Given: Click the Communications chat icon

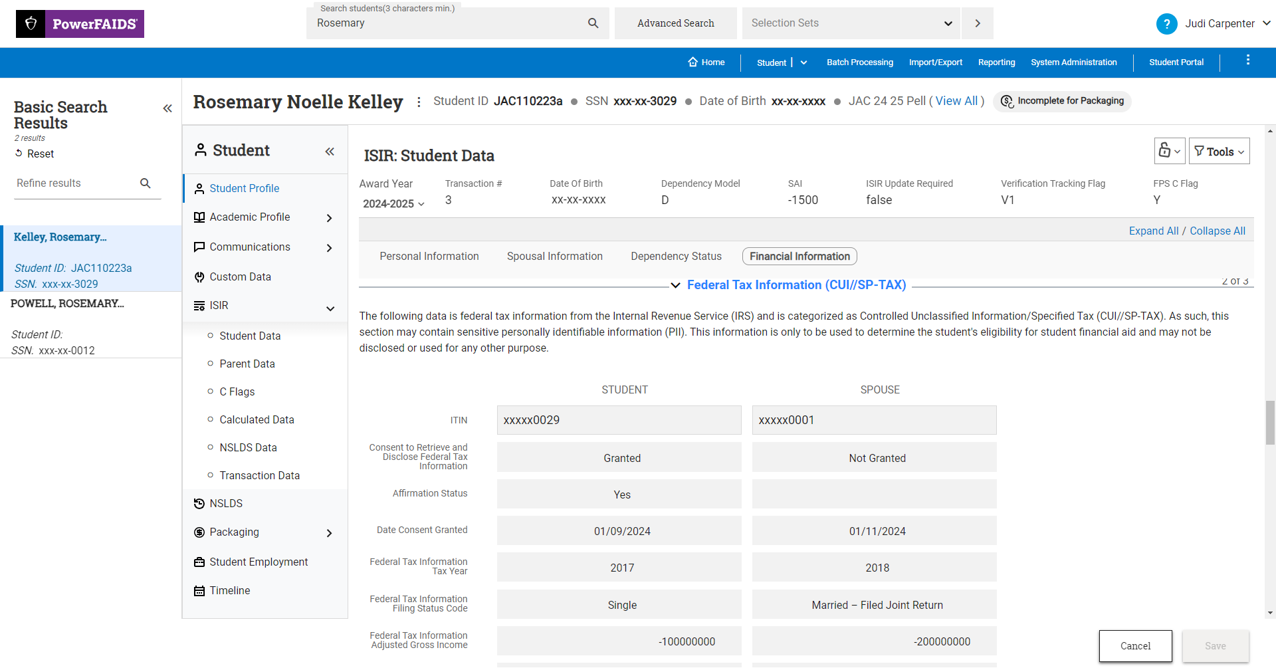Looking at the screenshot, I should 199,247.
